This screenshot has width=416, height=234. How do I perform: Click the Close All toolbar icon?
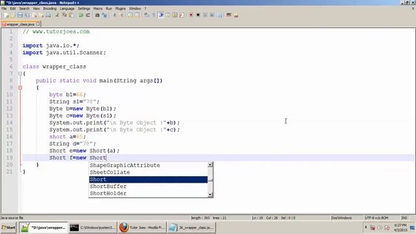[42, 15]
